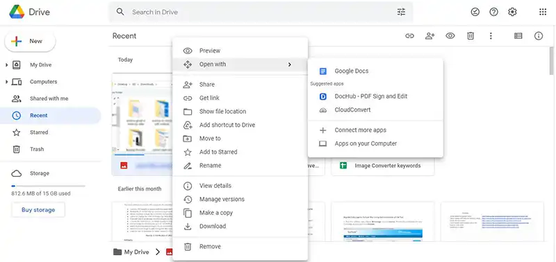Viewport: 556px width, 262px height.
Task: Toggle the View details info panel
Action: click(538, 36)
